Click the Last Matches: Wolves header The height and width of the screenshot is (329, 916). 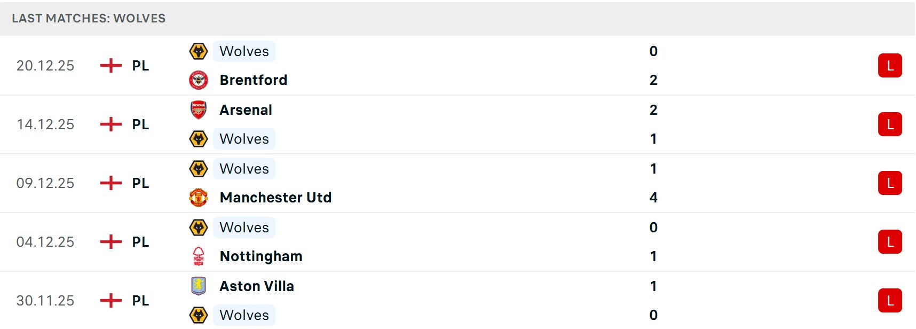click(x=89, y=18)
